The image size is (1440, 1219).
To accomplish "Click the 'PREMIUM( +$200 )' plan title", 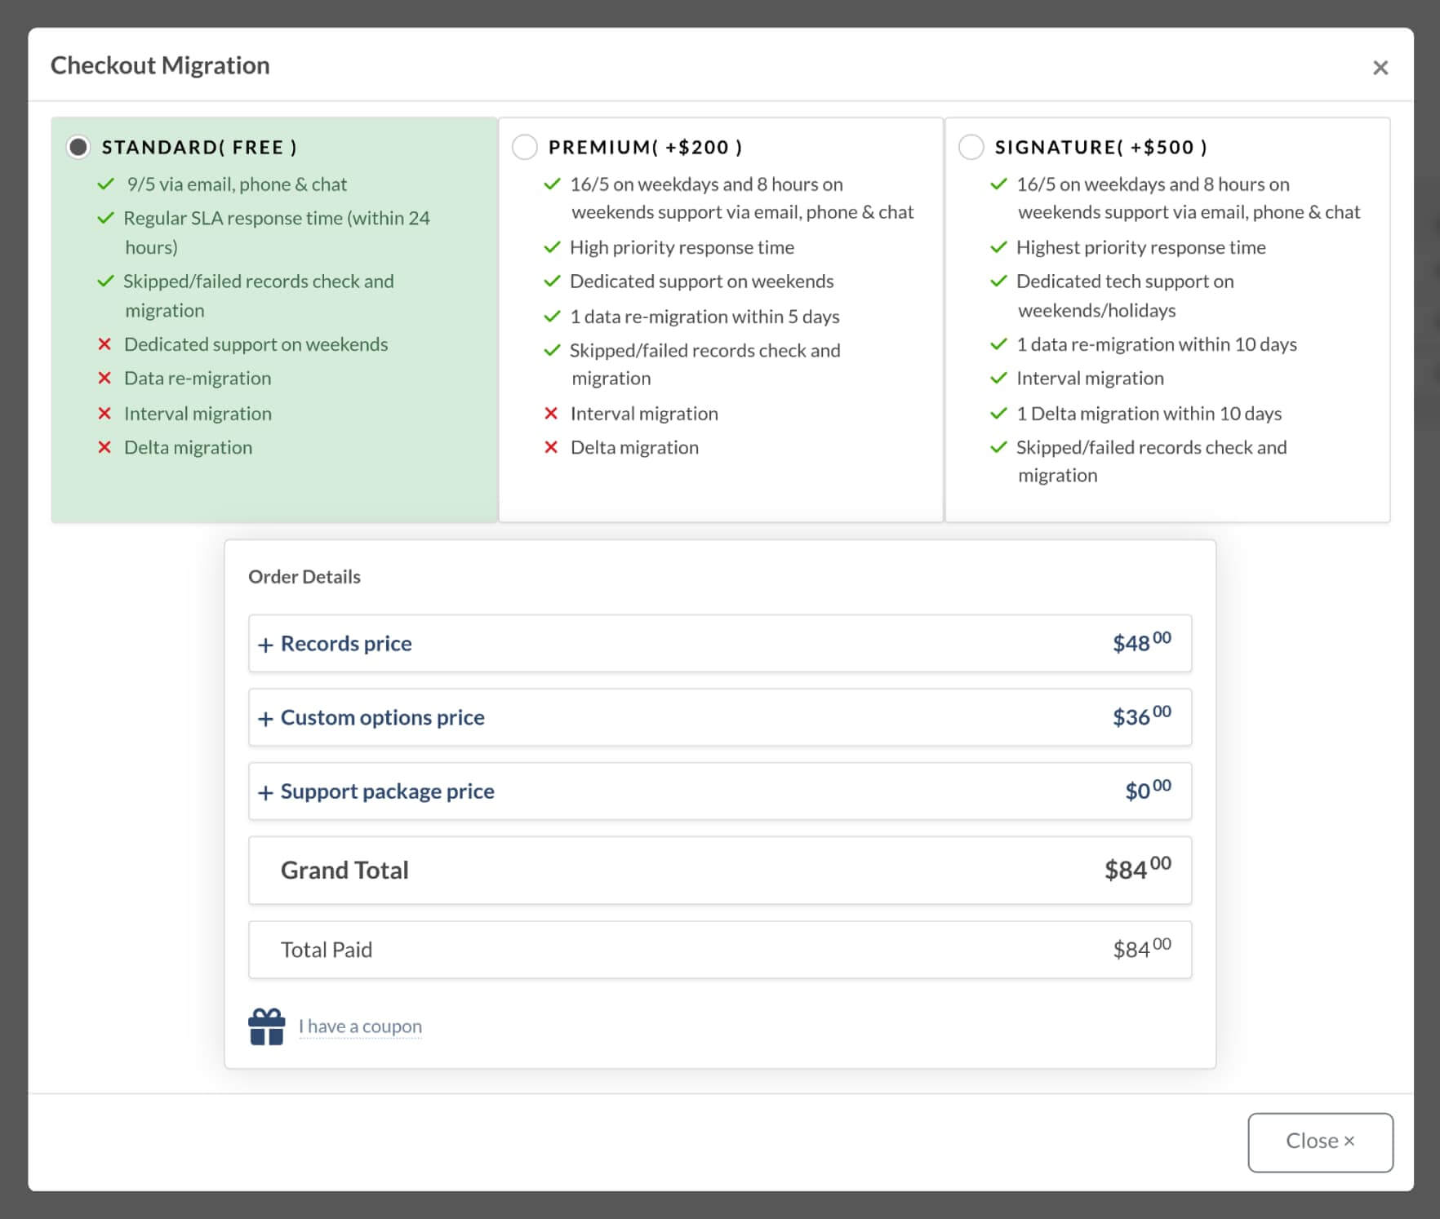I will coord(645,148).
